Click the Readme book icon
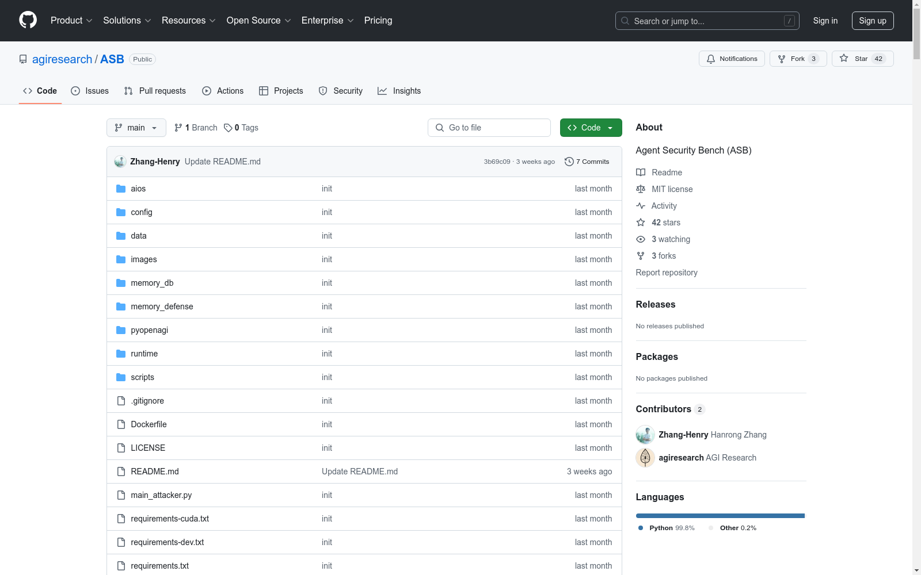 641,172
